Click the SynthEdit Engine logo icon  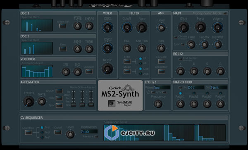112,104
